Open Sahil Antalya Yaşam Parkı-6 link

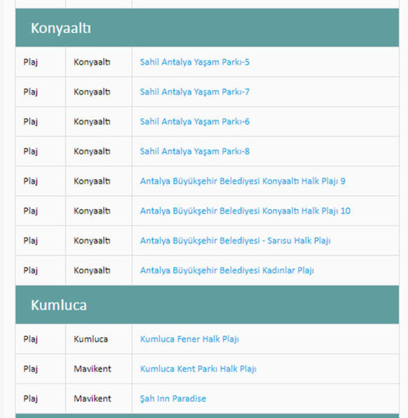194,121
